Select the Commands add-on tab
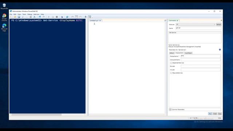Image resolution: width=233 pixels, height=131 pixels. 172,21
